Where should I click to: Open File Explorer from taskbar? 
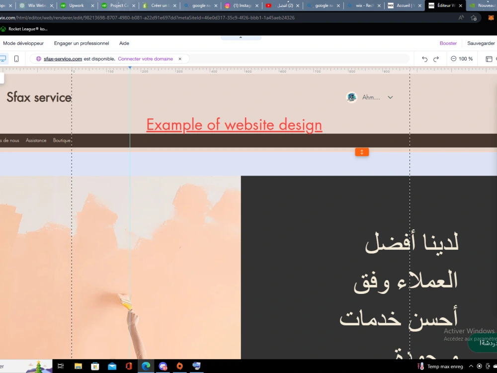[78, 366]
